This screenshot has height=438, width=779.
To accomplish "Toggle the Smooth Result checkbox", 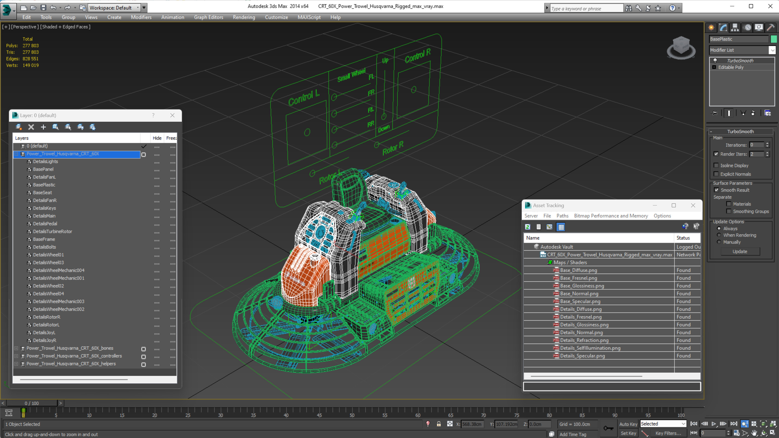I will tap(716, 190).
